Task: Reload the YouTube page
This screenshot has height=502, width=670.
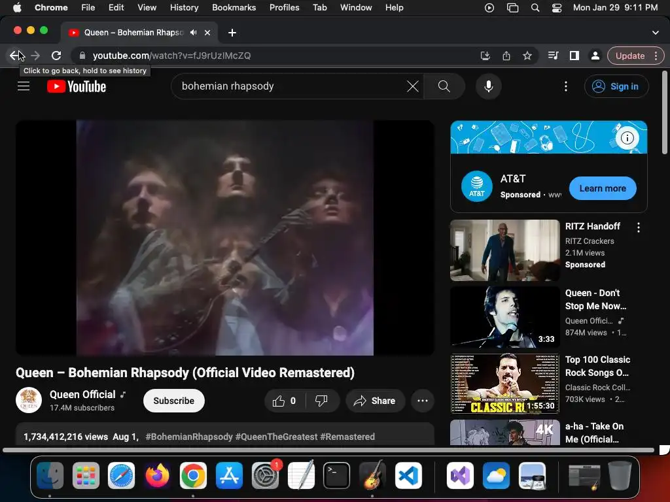Action: tap(56, 56)
